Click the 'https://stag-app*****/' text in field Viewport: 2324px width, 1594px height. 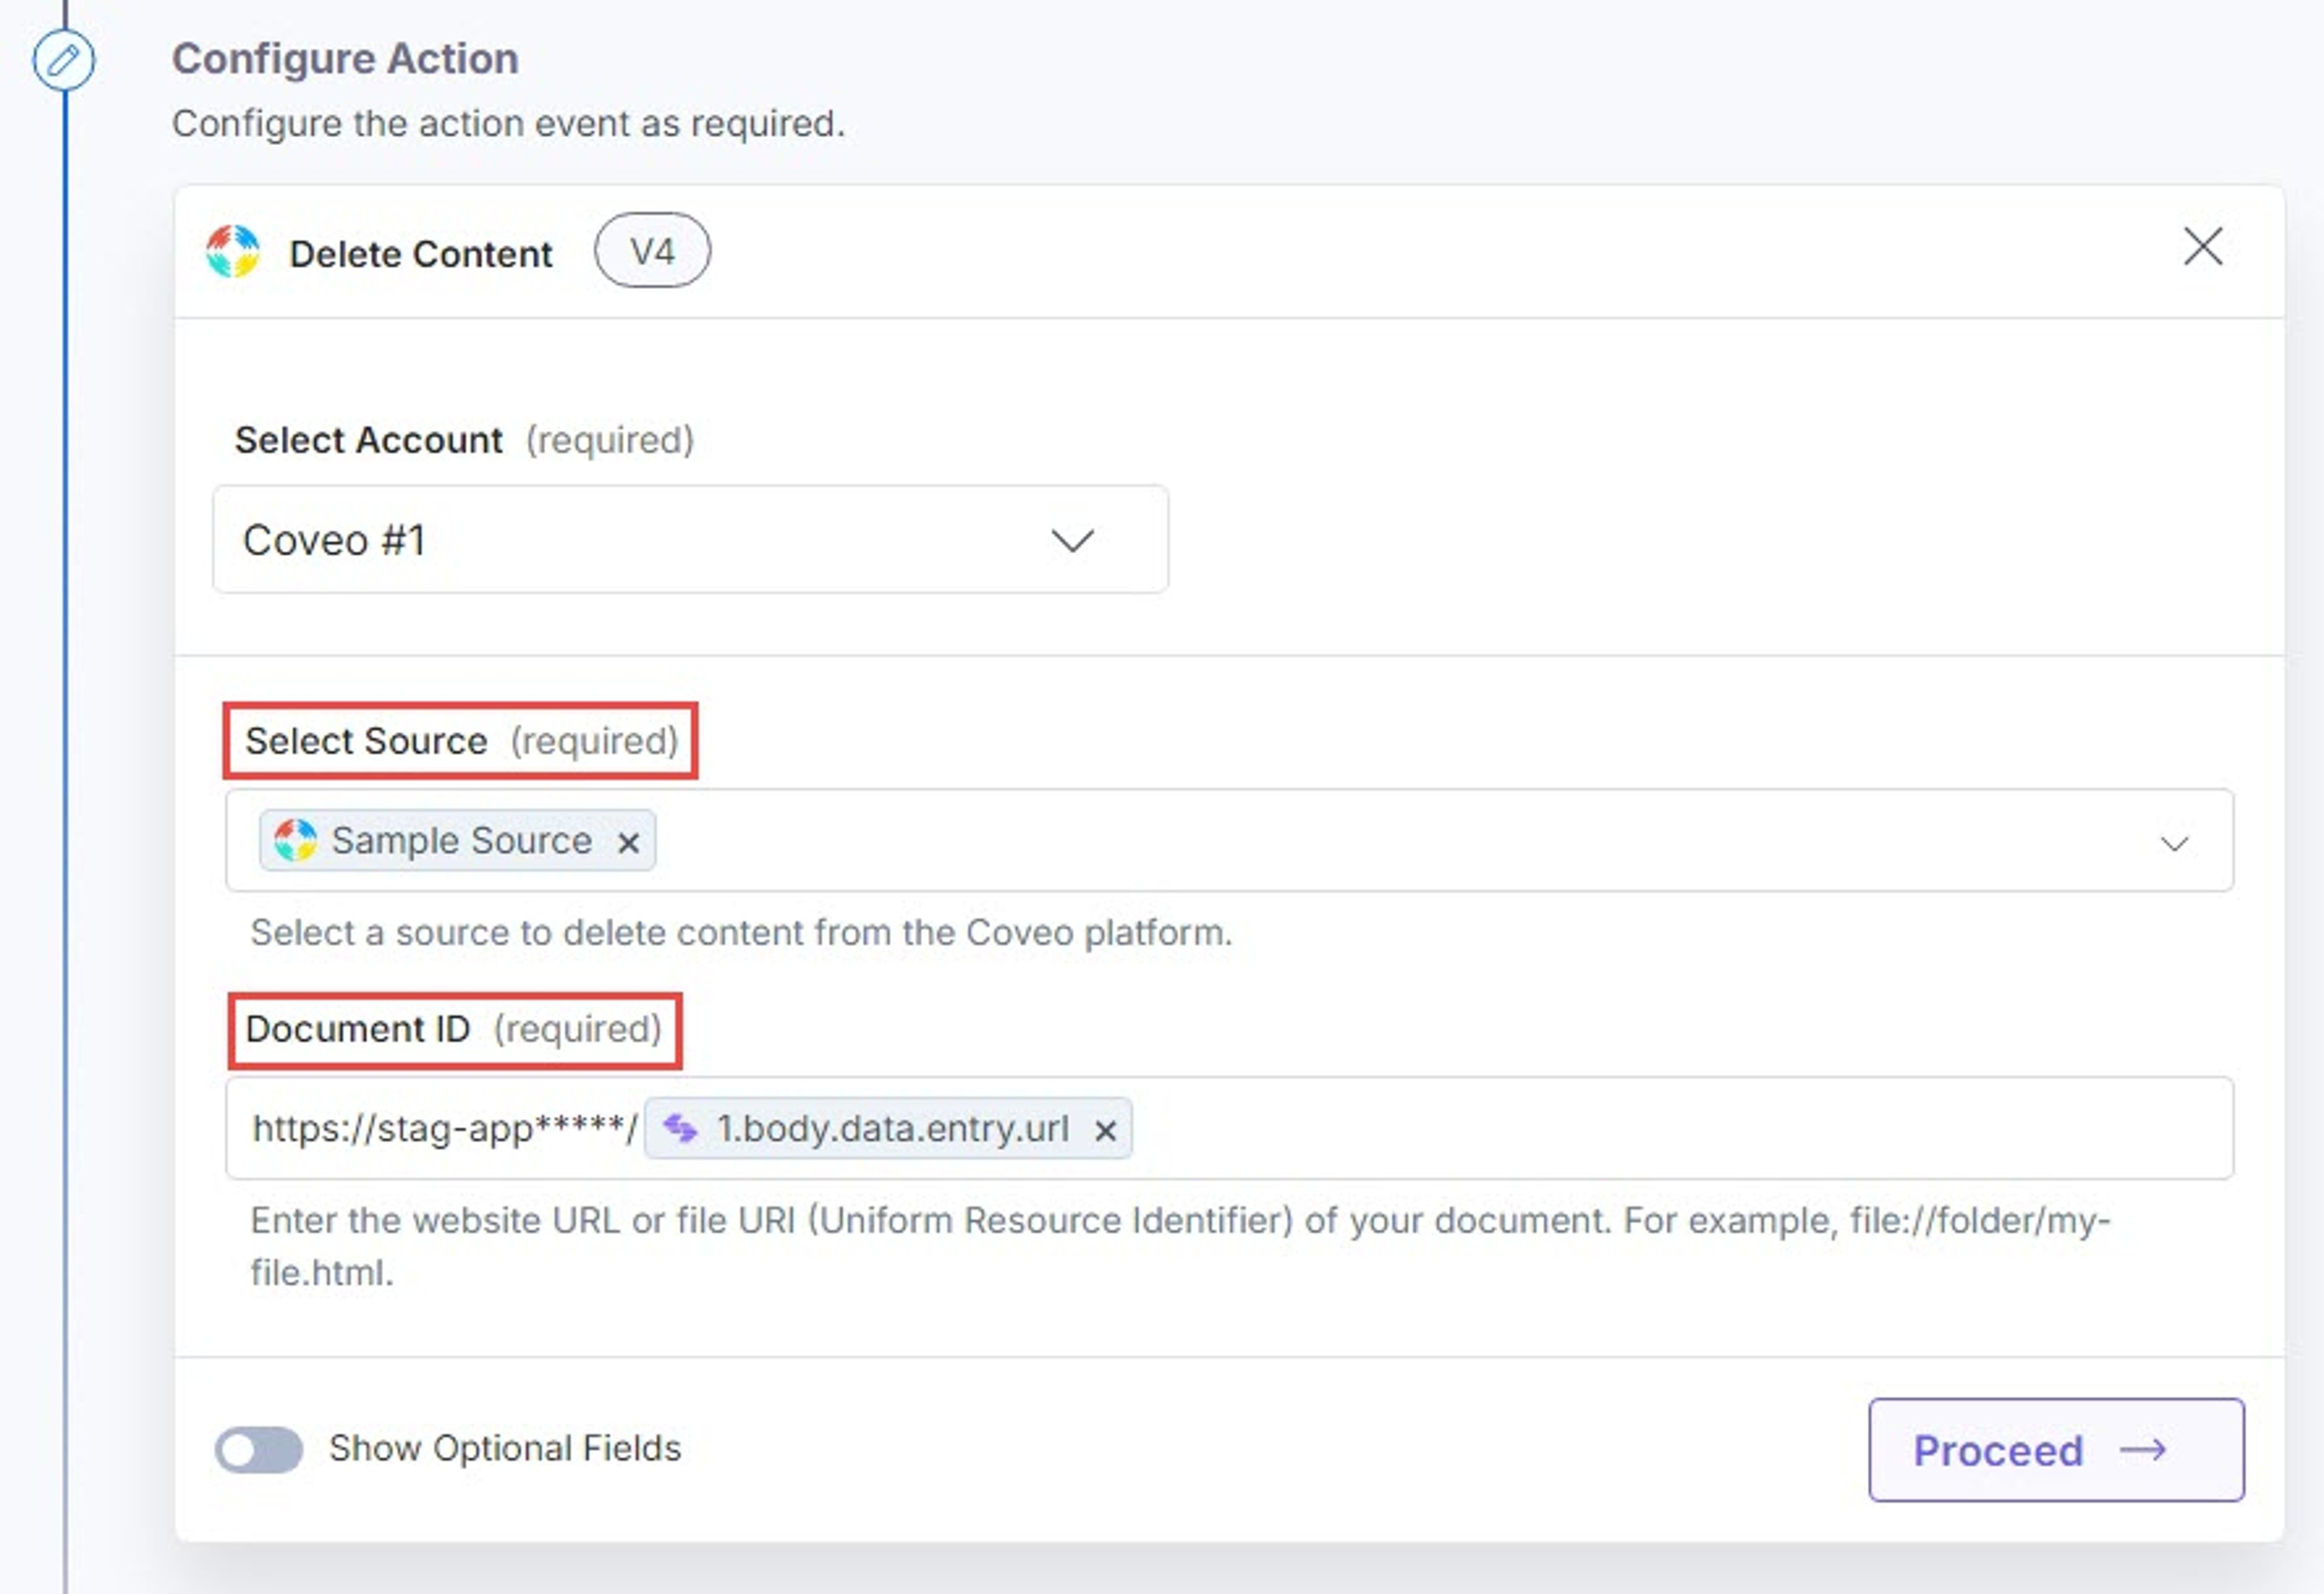pos(445,1129)
